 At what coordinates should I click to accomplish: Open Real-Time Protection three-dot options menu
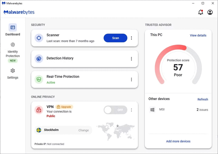tap(131, 79)
